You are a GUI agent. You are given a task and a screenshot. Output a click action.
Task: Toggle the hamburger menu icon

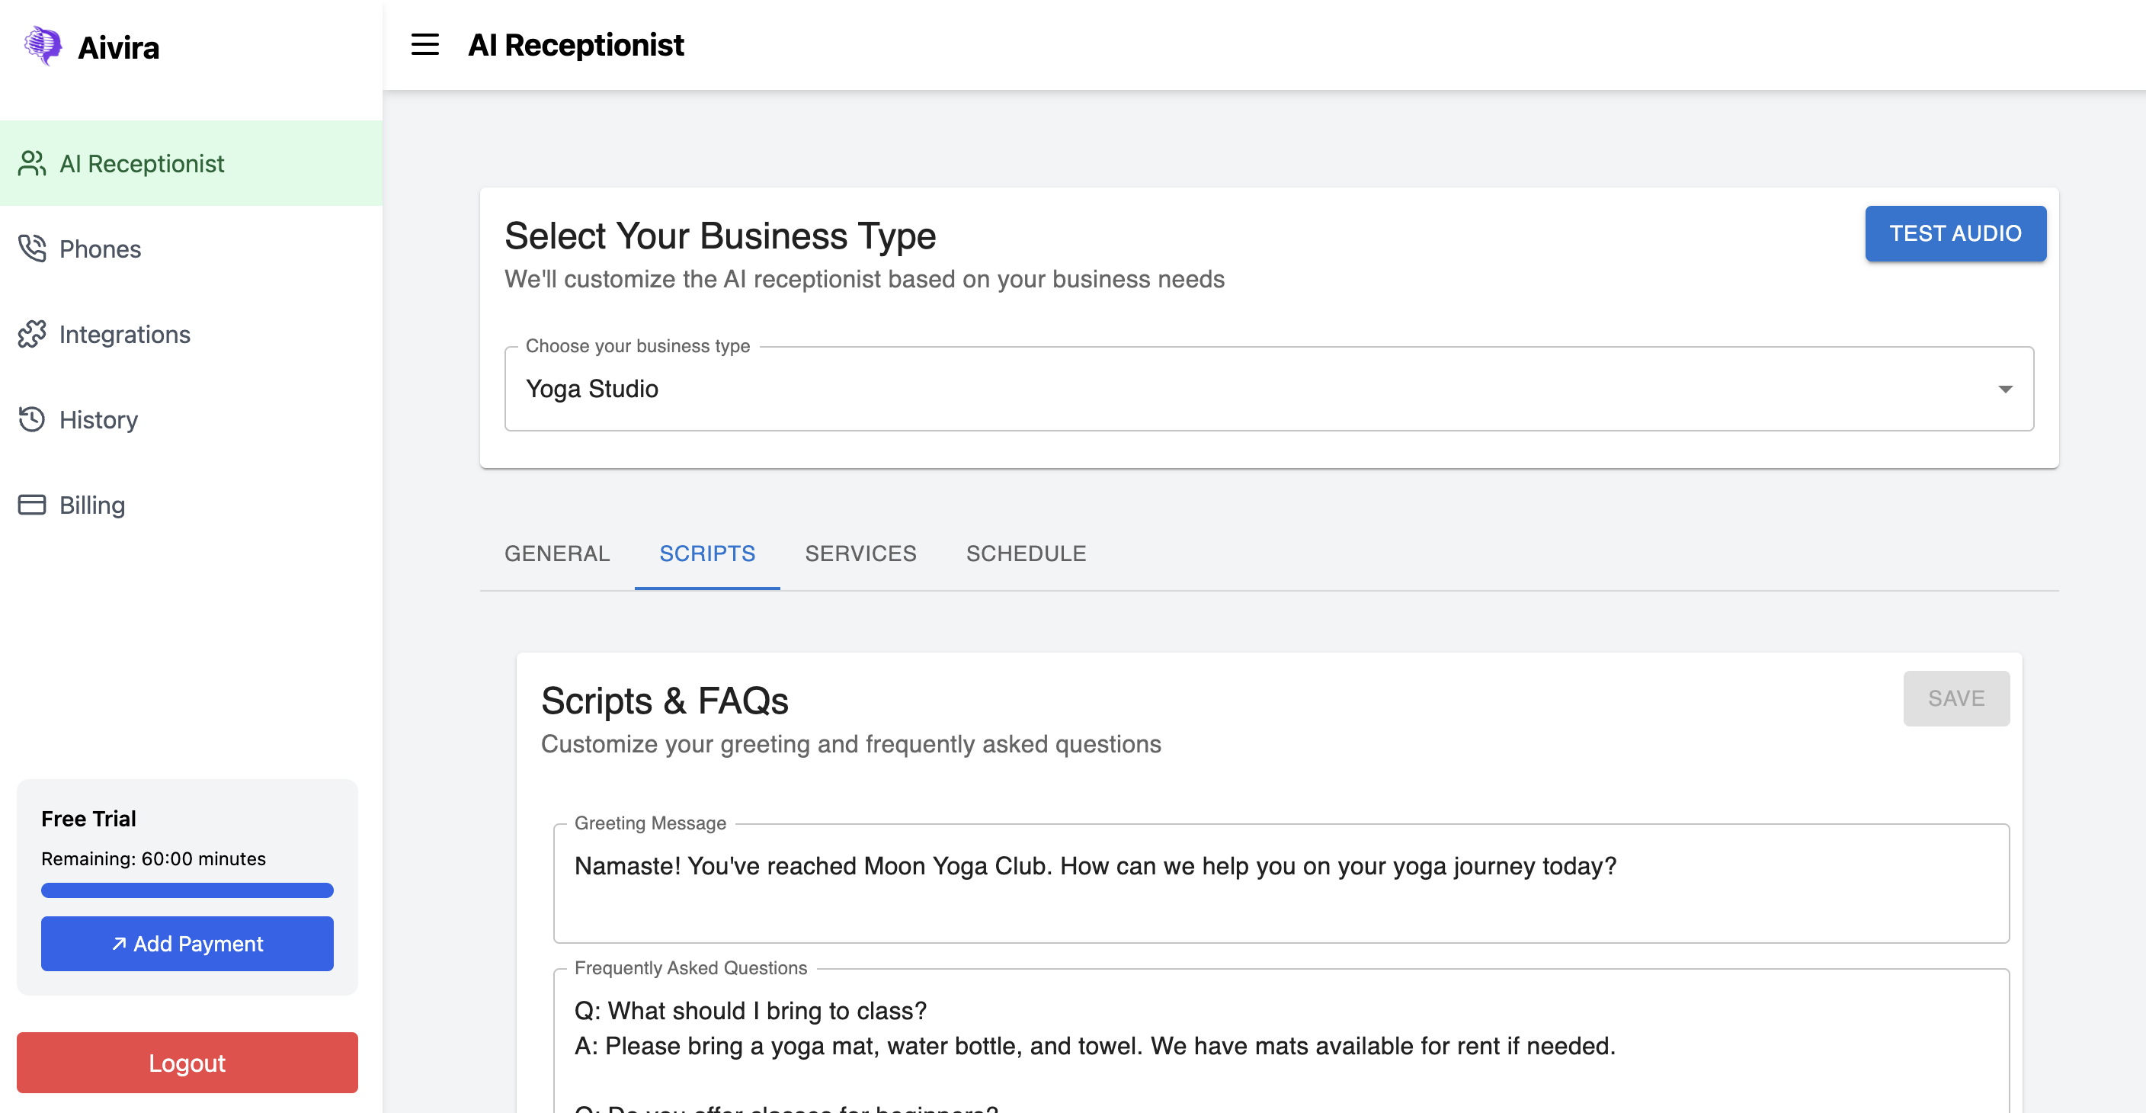(x=425, y=45)
